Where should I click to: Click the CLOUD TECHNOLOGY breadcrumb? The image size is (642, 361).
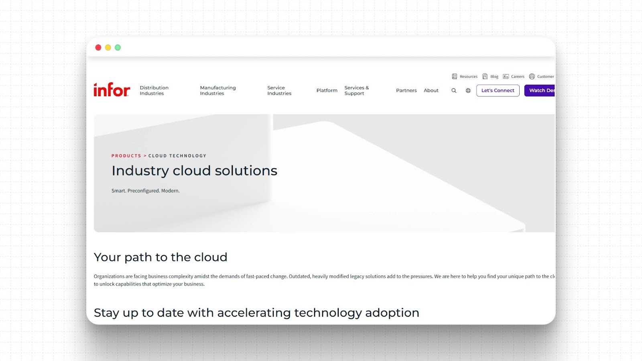click(x=177, y=156)
